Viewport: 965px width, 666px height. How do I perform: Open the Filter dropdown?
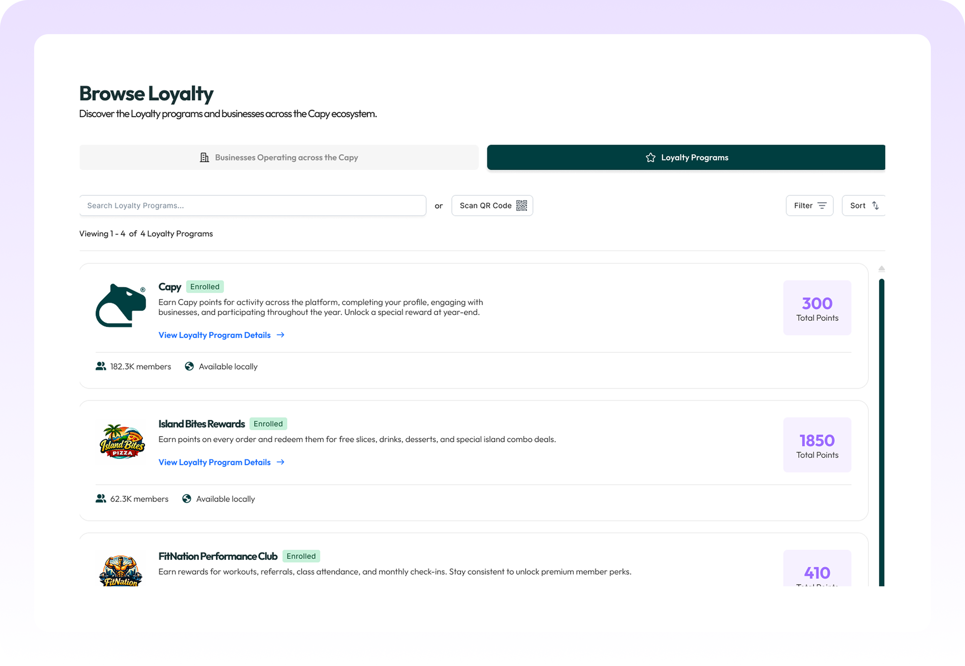click(x=809, y=205)
